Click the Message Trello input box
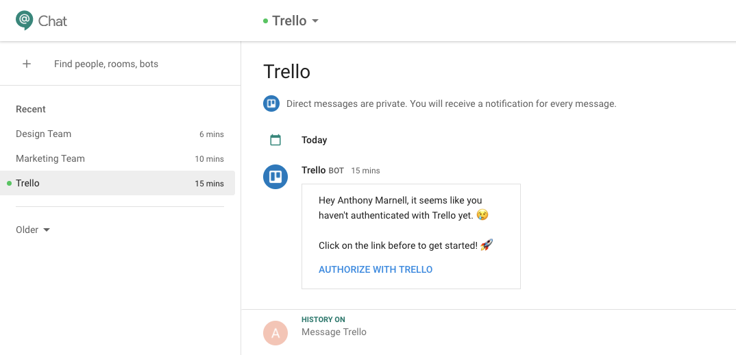Image resolution: width=736 pixels, height=355 pixels. coord(334,332)
